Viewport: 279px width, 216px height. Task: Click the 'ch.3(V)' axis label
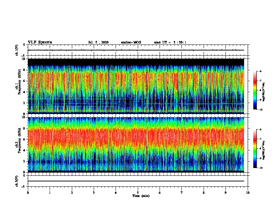click(17, 181)
